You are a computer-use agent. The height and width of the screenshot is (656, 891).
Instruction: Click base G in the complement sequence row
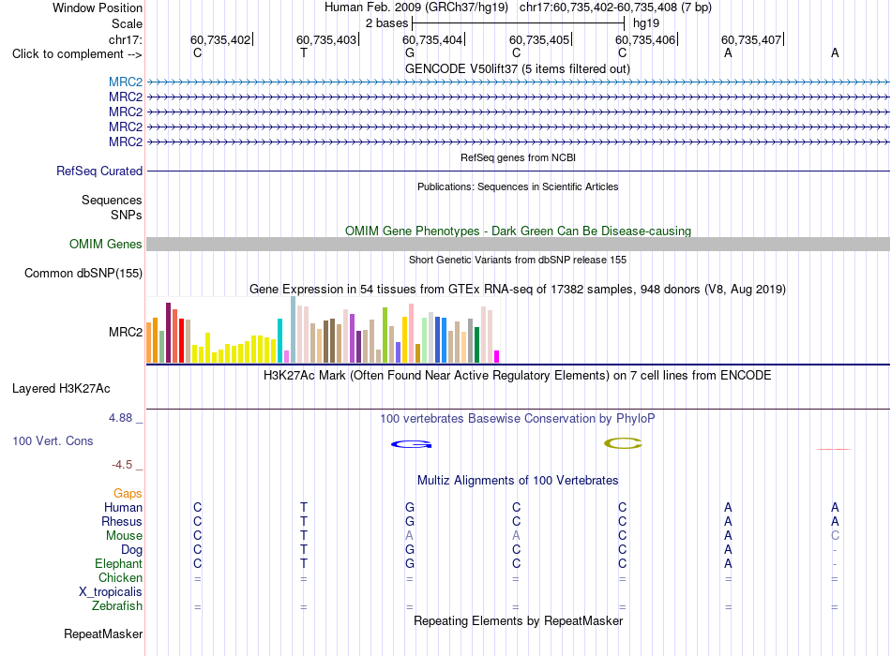pos(410,52)
